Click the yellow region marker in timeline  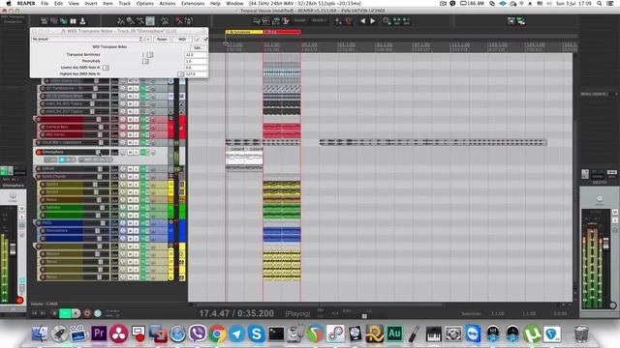(244, 32)
